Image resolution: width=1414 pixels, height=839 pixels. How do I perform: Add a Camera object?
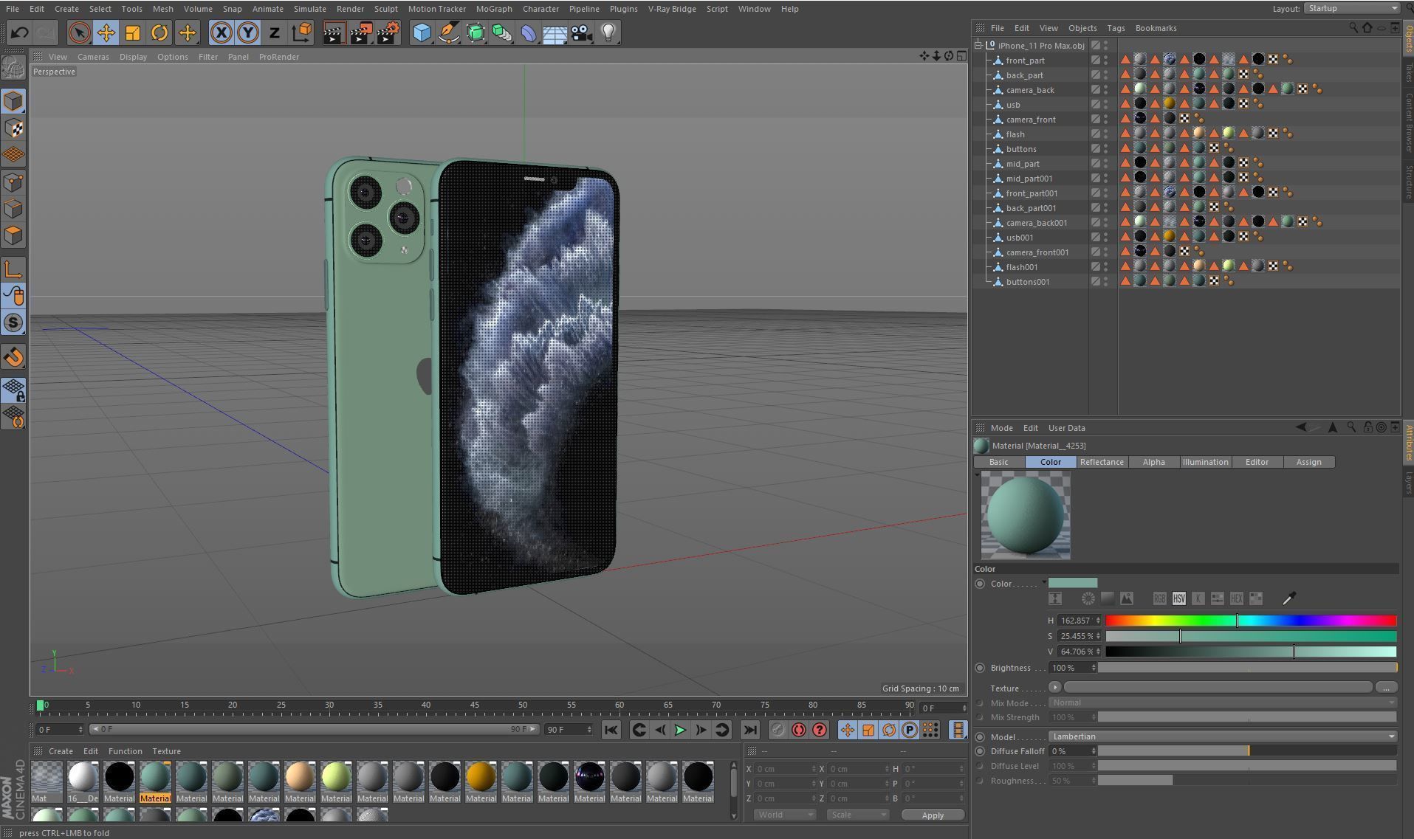pos(582,32)
